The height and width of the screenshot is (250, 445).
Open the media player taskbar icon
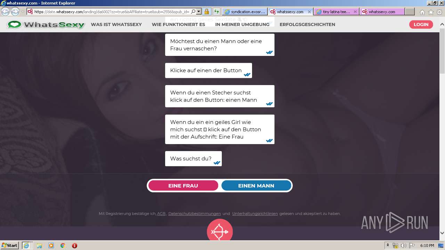point(51,245)
